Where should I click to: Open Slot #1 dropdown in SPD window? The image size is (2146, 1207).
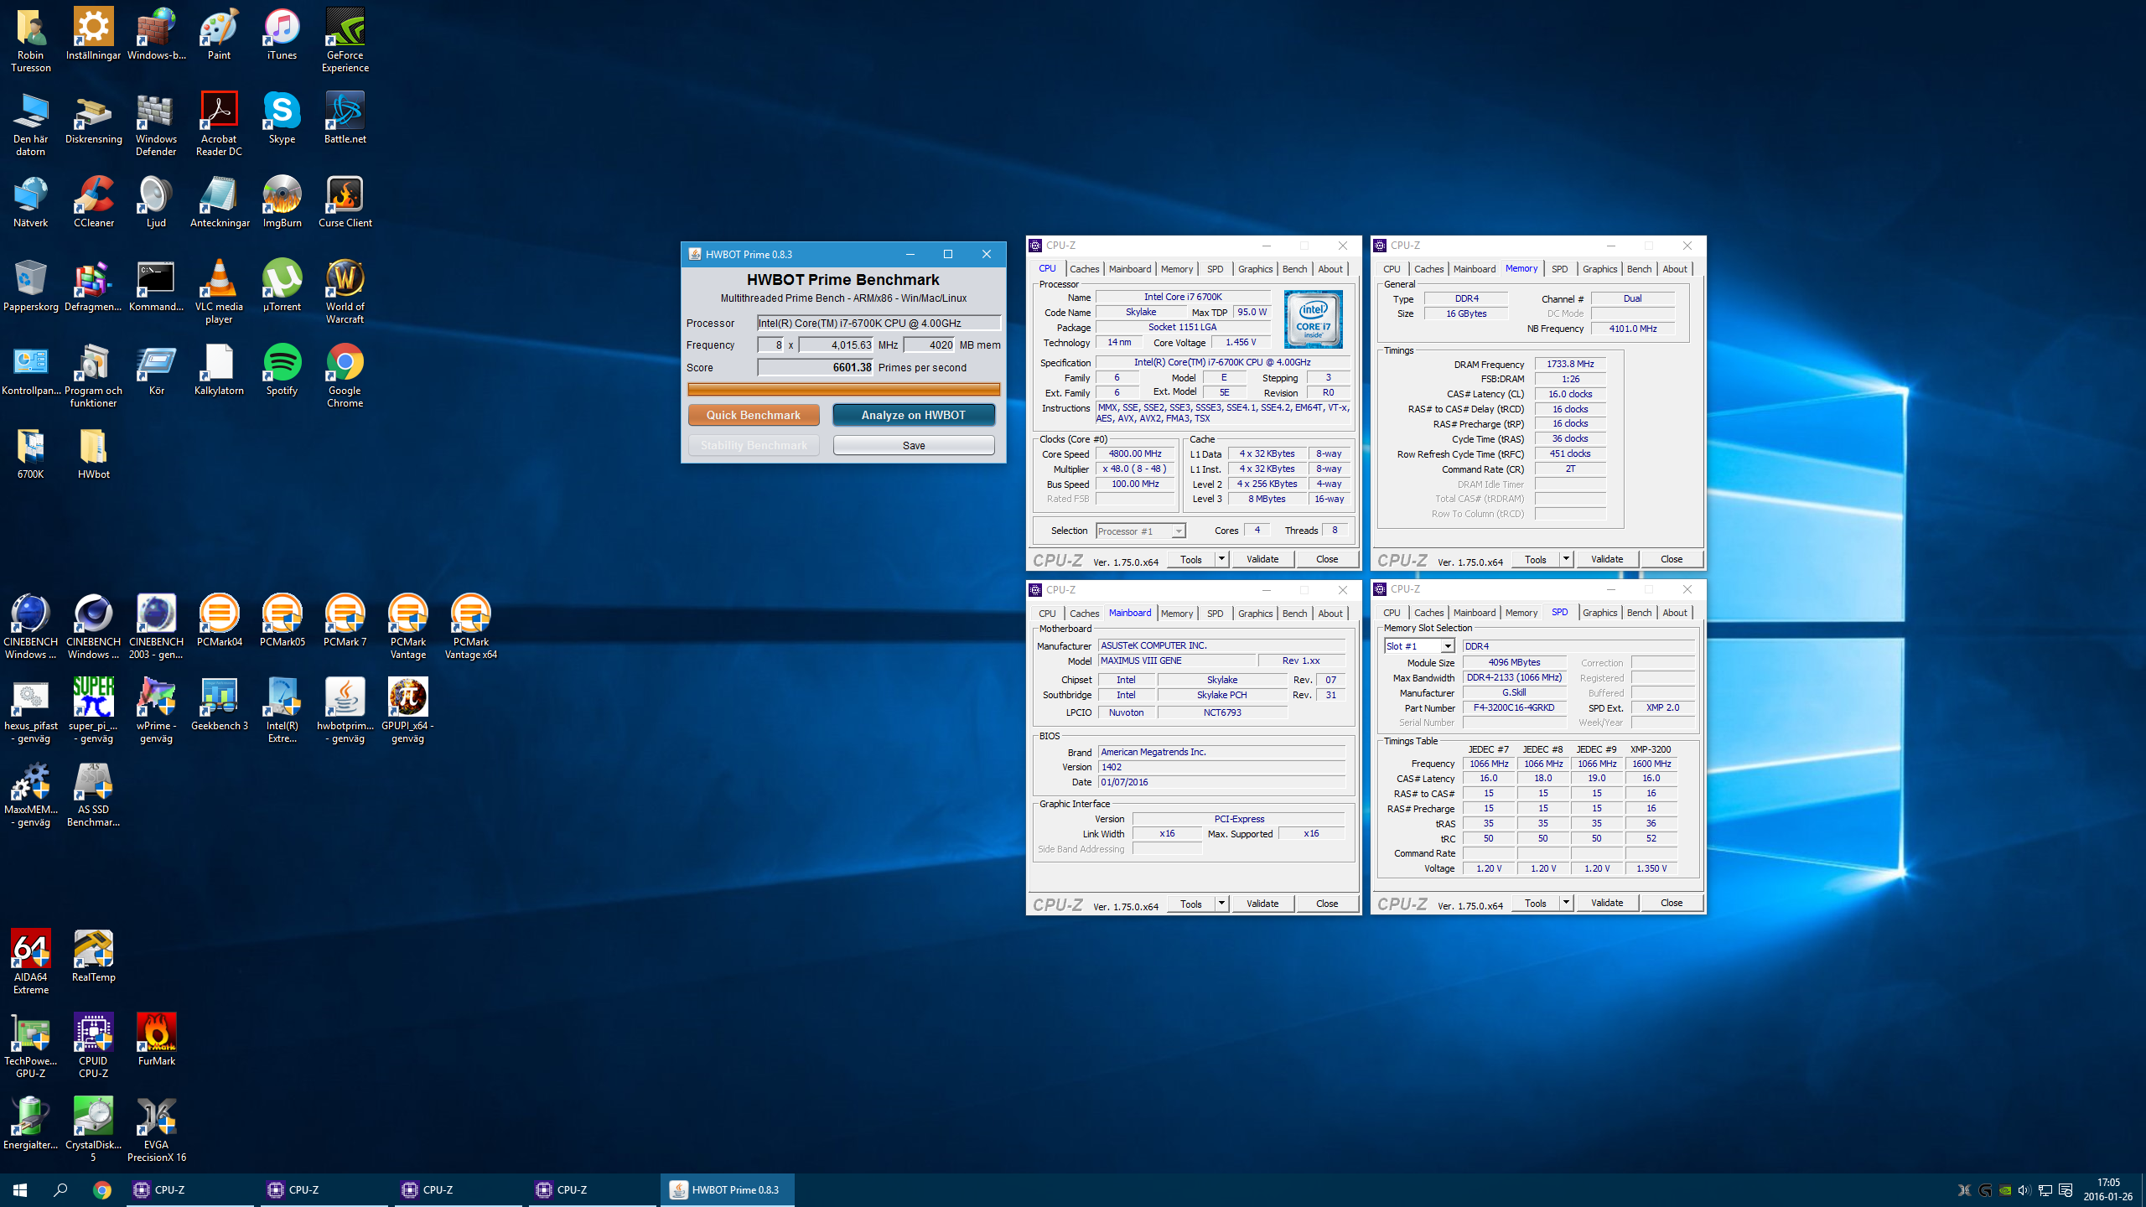point(1448,646)
